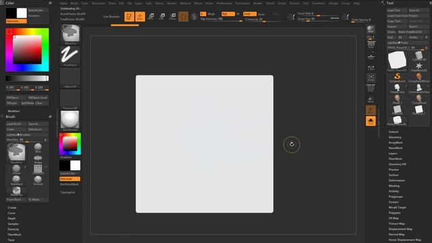Toggle Transp transparency on right shelf
Viewport: 432px width, 243px height.
[x=371, y=100]
